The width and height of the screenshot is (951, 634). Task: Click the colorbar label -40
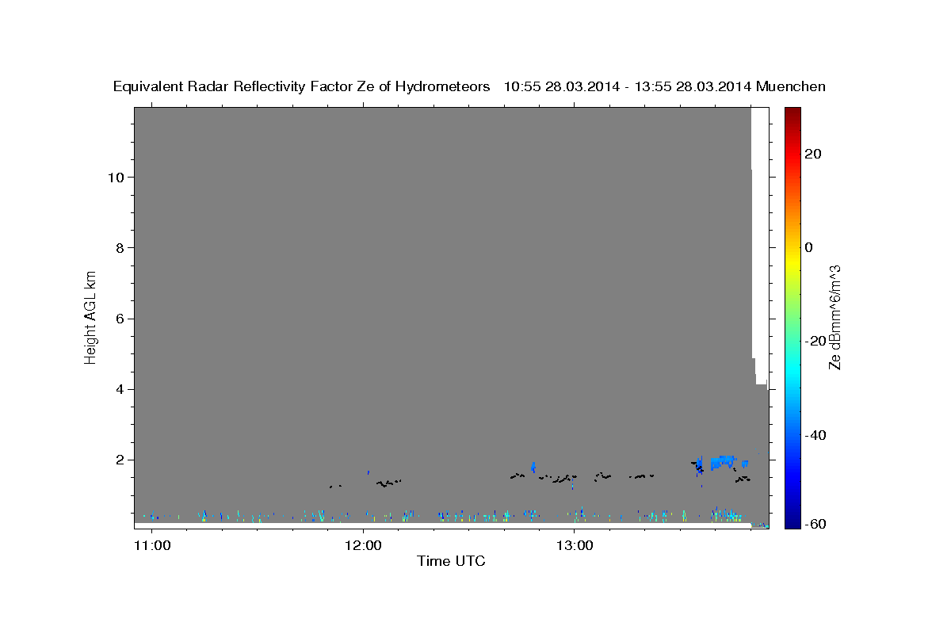[815, 435]
